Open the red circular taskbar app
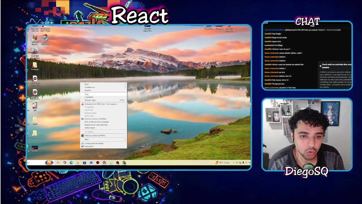This screenshot has height=204, width=362. tap(98, 163)
